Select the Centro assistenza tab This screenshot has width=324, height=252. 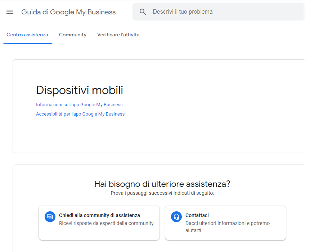(27, 35)
